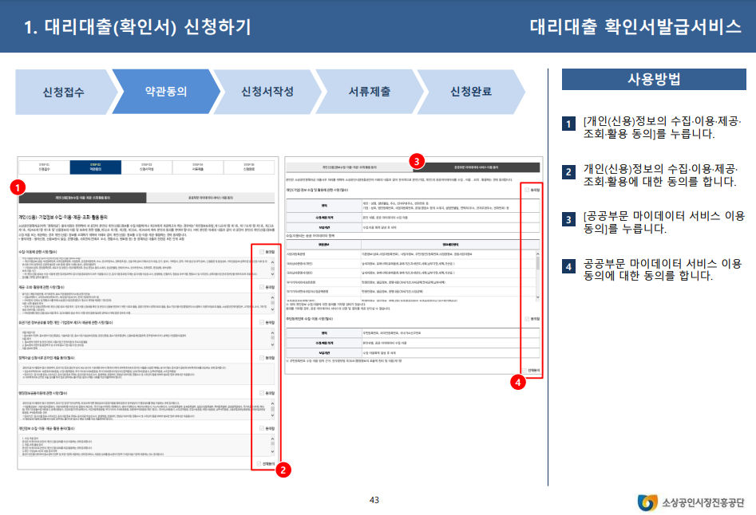Click the 신청완료 step arrow
The width and height of the screenshot is (756, 515).
[x=471, y=92]
